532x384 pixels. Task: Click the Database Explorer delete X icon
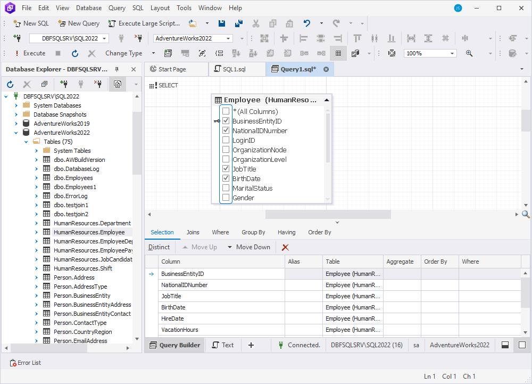(27, 84)
